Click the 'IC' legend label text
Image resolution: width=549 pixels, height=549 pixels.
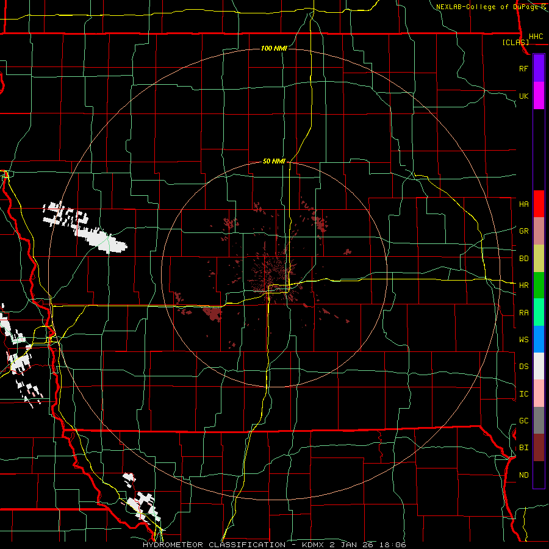coord(523,393)
